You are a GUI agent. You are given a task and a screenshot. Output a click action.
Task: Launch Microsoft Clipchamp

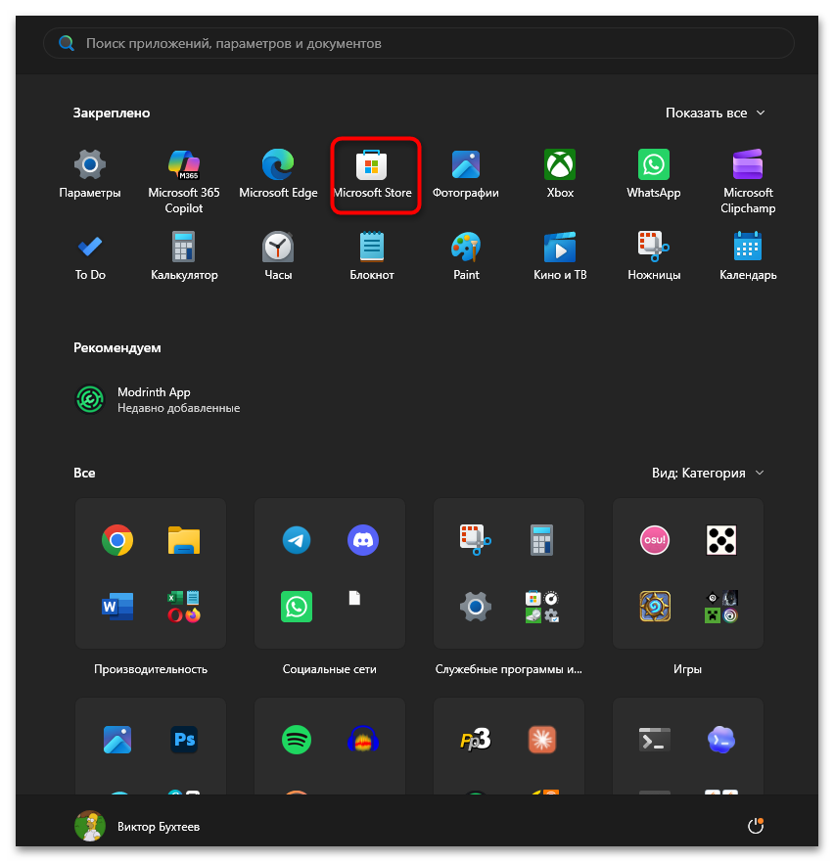748,181
